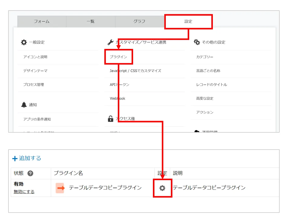Viewport: 289px width, 221px height.
Task: Open カテゴリー settings
Action: coord(204,57)
